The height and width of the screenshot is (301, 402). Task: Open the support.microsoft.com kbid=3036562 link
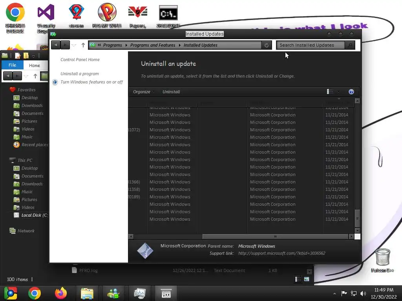point(282,253)
